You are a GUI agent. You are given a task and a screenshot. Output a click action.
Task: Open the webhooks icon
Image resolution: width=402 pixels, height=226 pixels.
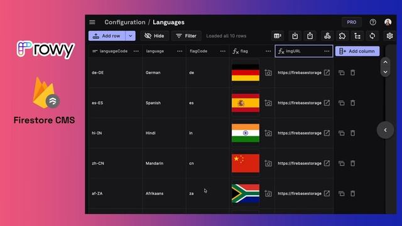coord(327,36)
